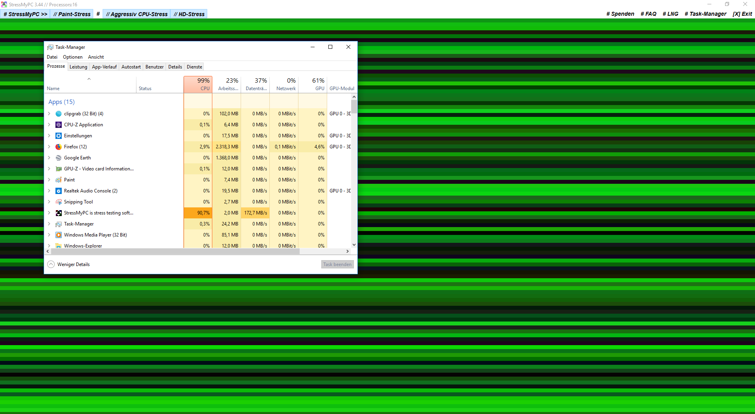Switch to the App-Verlauf tab
The height and width of the screenshot is (414, 755).
(104, 67)
